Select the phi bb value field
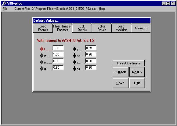 point(91,55)
